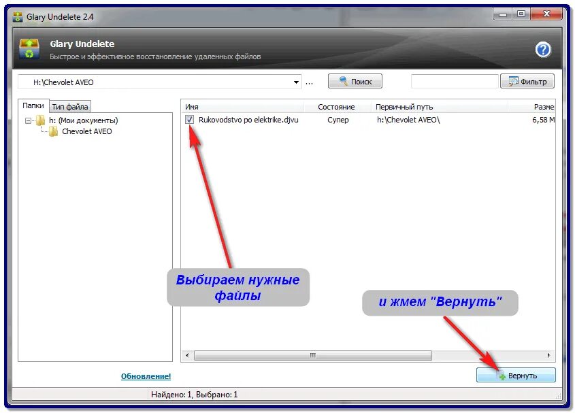
Task: Switch to the Тип файла tab
Action: tap(70, 107)
